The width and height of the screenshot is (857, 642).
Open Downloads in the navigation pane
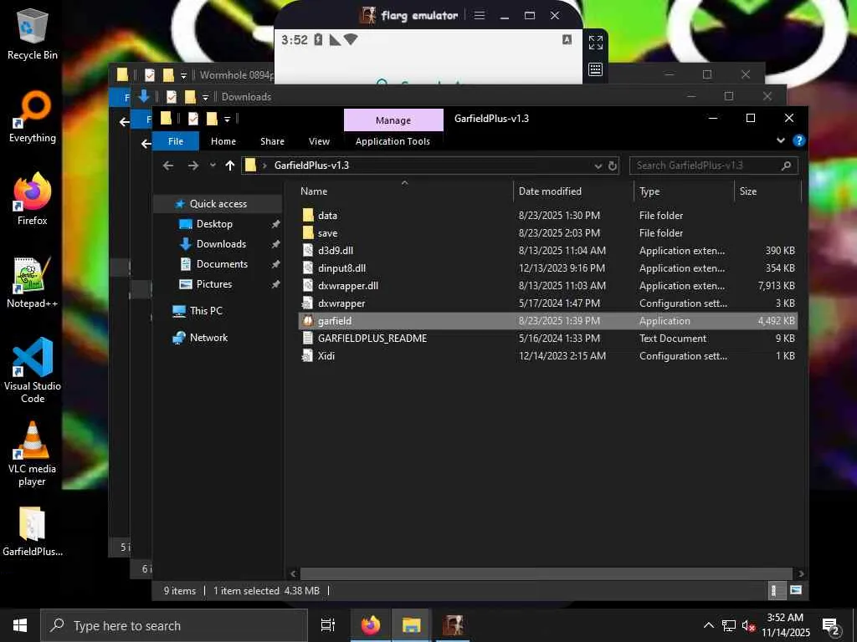pyautogui.click(x=221, y=244)
